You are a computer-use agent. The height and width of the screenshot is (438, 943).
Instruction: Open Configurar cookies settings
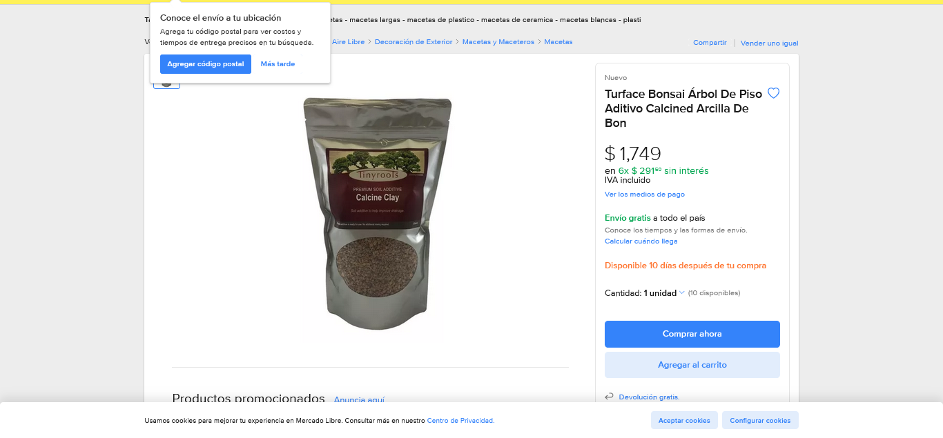(x=760, y=420)
